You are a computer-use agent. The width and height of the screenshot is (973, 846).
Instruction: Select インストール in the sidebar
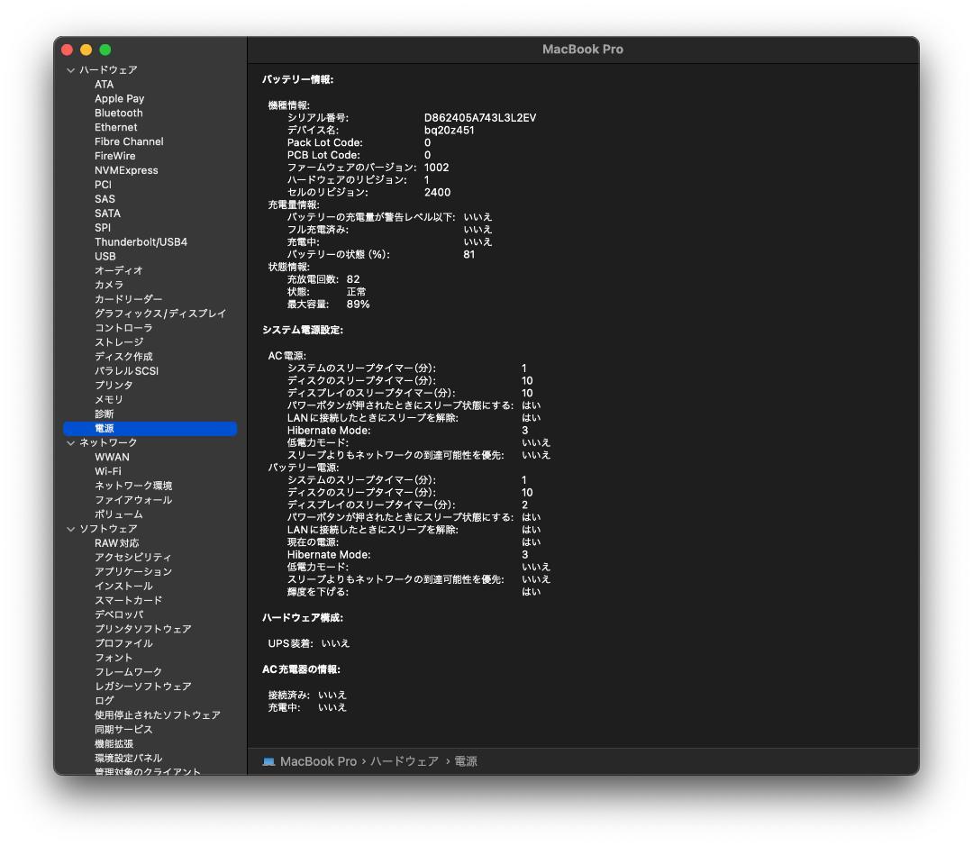[x=123, y=586]
